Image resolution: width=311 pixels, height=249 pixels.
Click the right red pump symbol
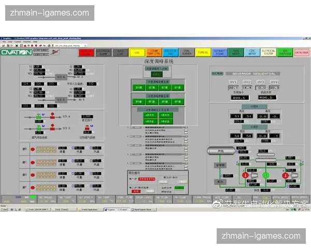pos(285,176)
